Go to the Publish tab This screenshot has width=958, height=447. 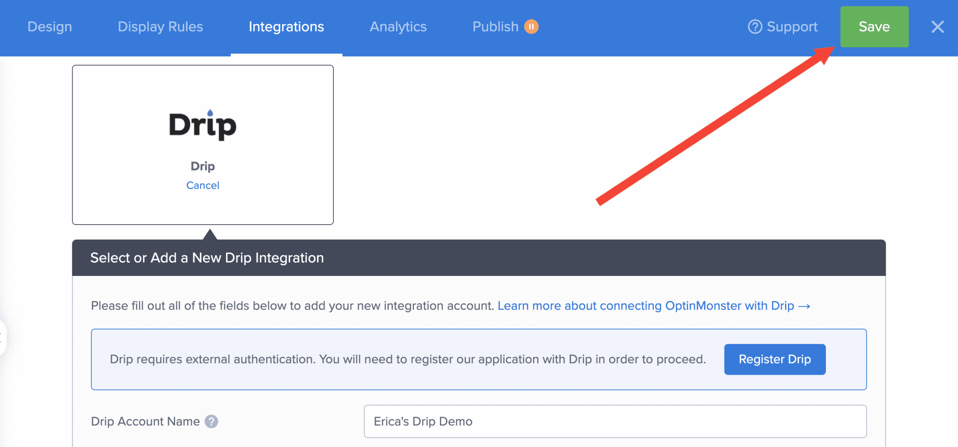[495, 27]
